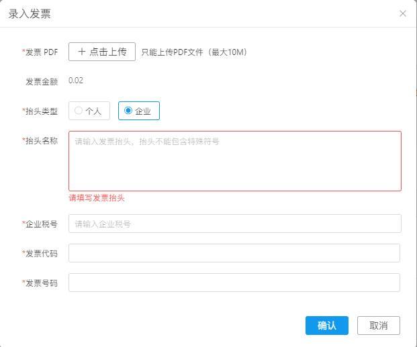
Task: Click the 录入发票 dialog title
Action: 30,13
